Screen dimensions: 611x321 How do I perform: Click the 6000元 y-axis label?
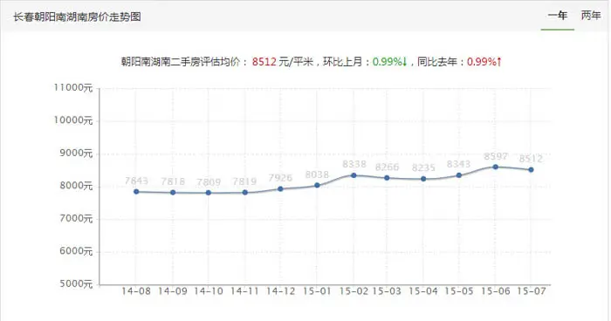click(x=76, y=251)
